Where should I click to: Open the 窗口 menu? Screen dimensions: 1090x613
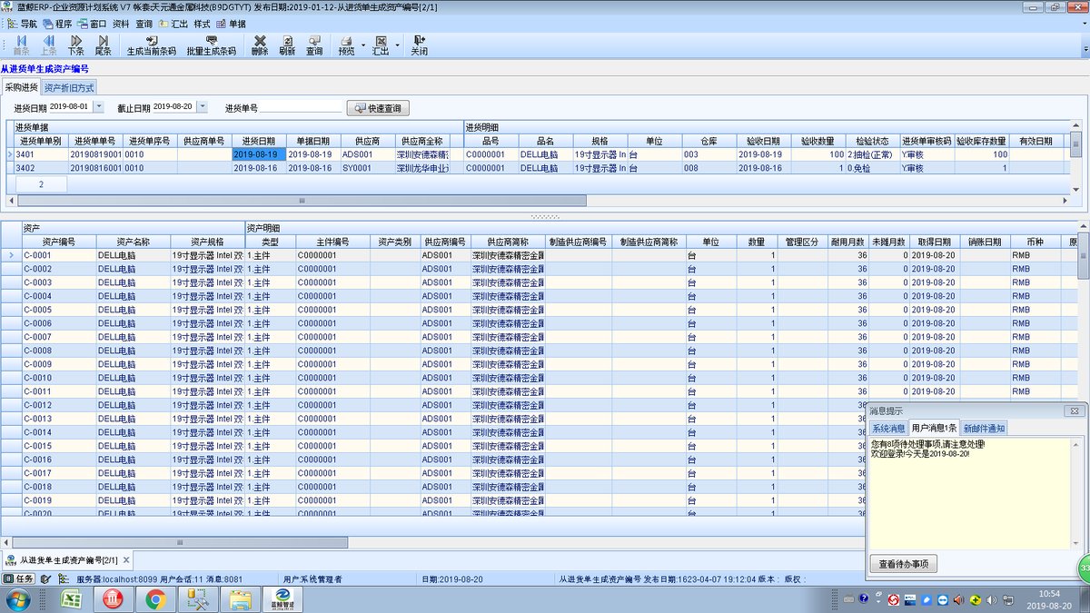tap(92, 24)
